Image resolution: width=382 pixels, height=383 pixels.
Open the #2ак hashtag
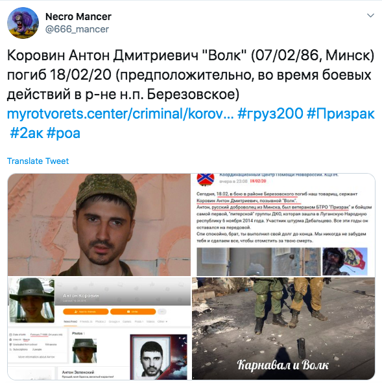point(27,133)
